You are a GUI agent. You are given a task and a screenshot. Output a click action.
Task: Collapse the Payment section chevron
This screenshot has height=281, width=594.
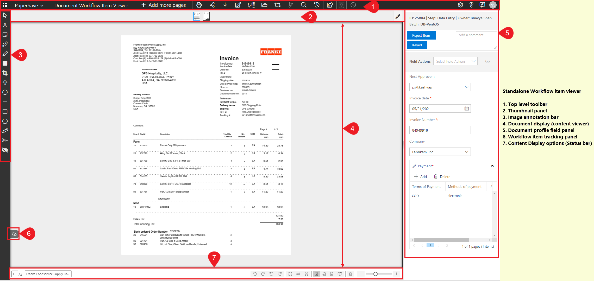coord(492,166)
